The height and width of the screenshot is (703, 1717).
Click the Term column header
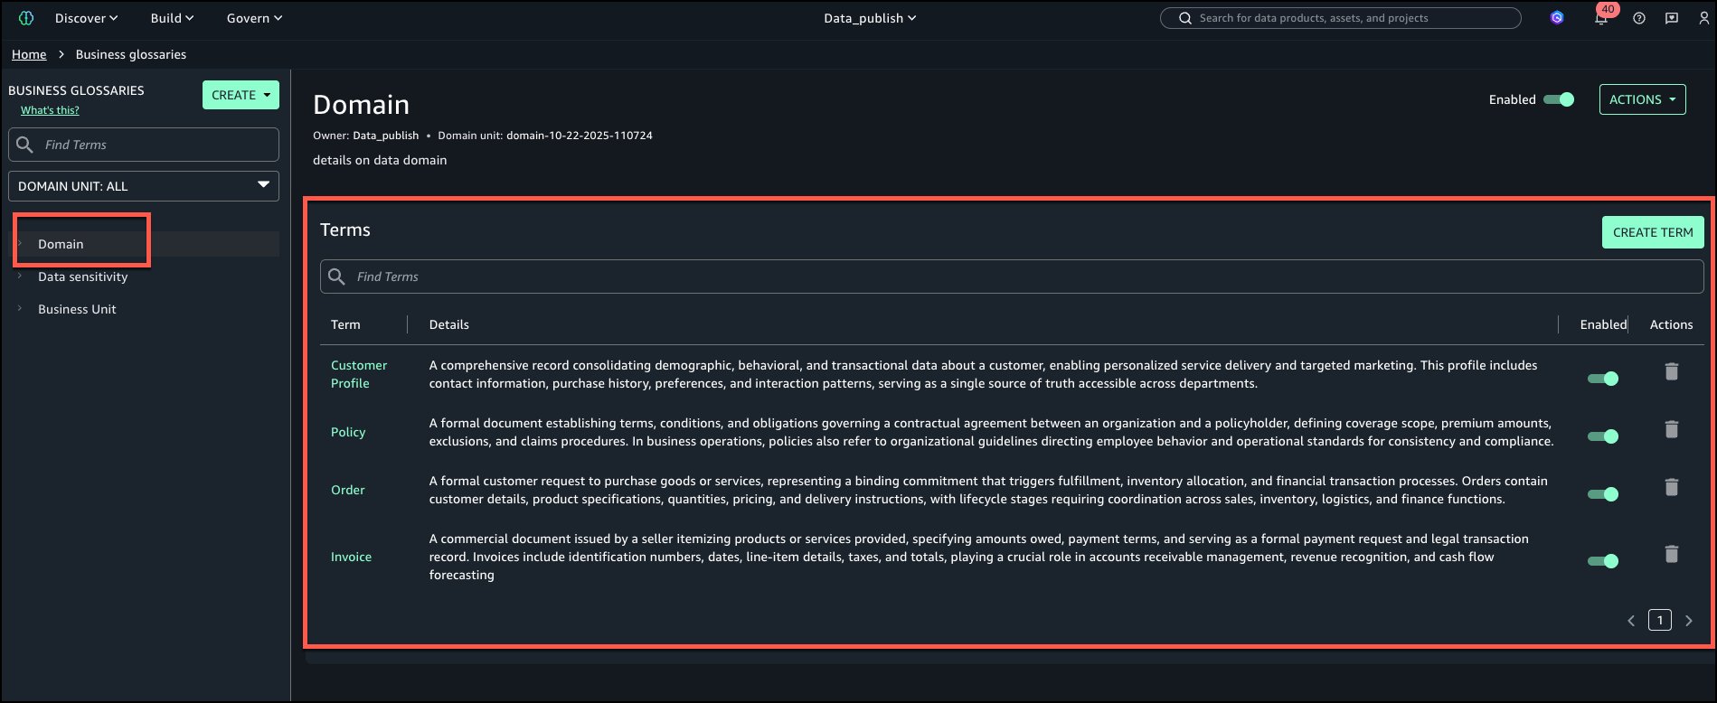coord(345,324)
